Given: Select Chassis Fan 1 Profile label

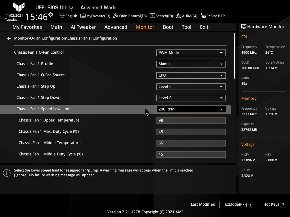Looking at the screenshot, I should coord(35,64).
